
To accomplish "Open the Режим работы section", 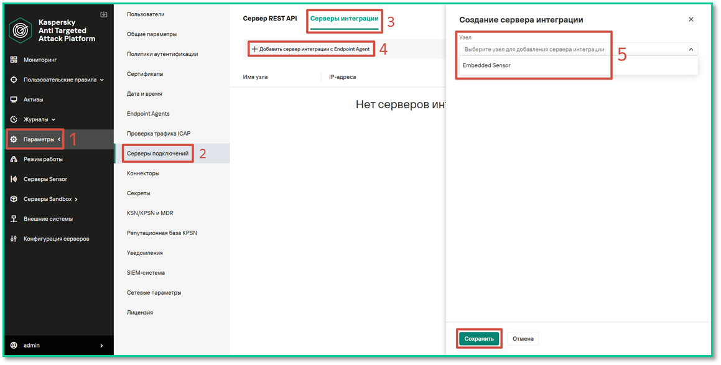I will point(43,159).
